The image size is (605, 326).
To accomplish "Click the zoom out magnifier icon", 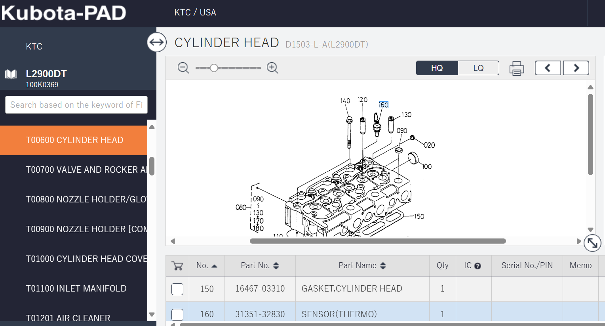I will [183, 68].
